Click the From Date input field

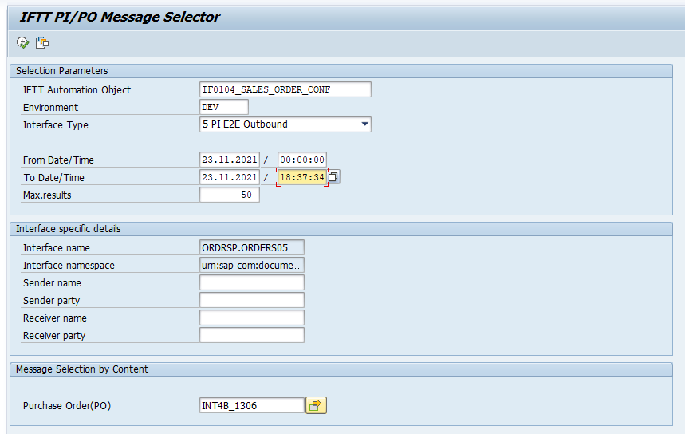click(229, 160)
